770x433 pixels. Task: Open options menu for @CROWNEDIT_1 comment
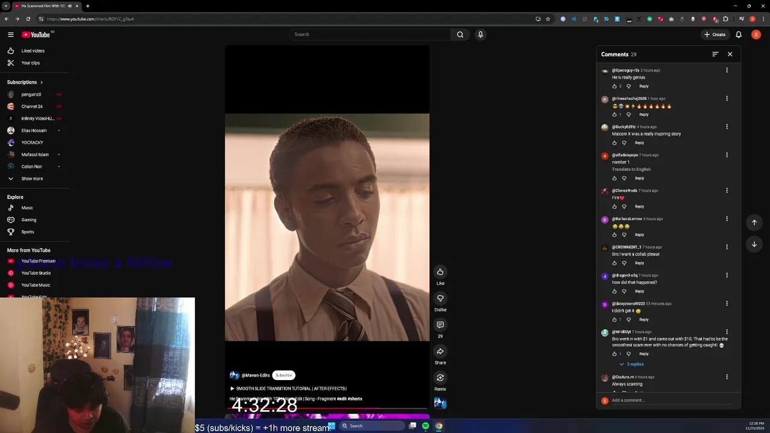727,247
